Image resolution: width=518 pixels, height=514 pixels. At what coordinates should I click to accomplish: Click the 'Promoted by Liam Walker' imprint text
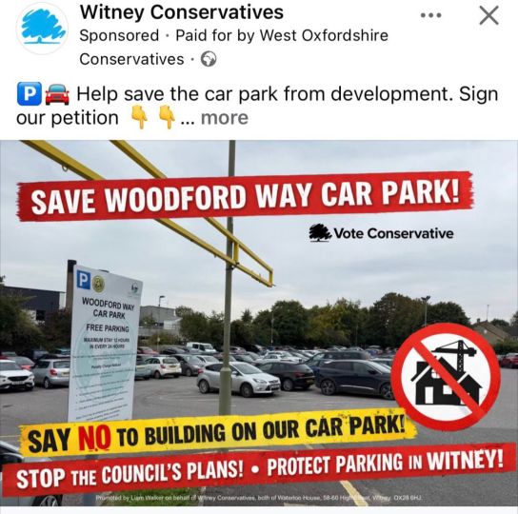[x=258, y=497]
